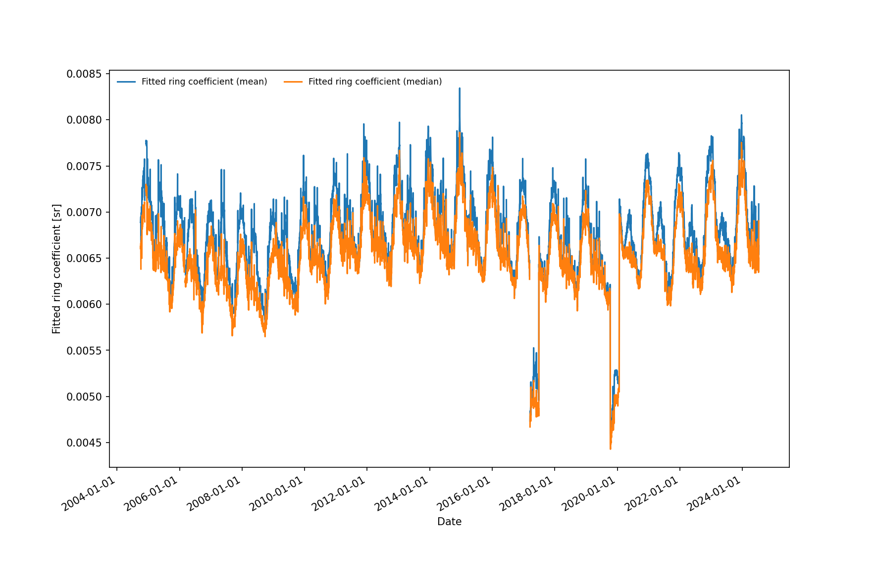Choose the 2016-01-01 date tick label
Screen dimensions: 877x584
point(464,494)
